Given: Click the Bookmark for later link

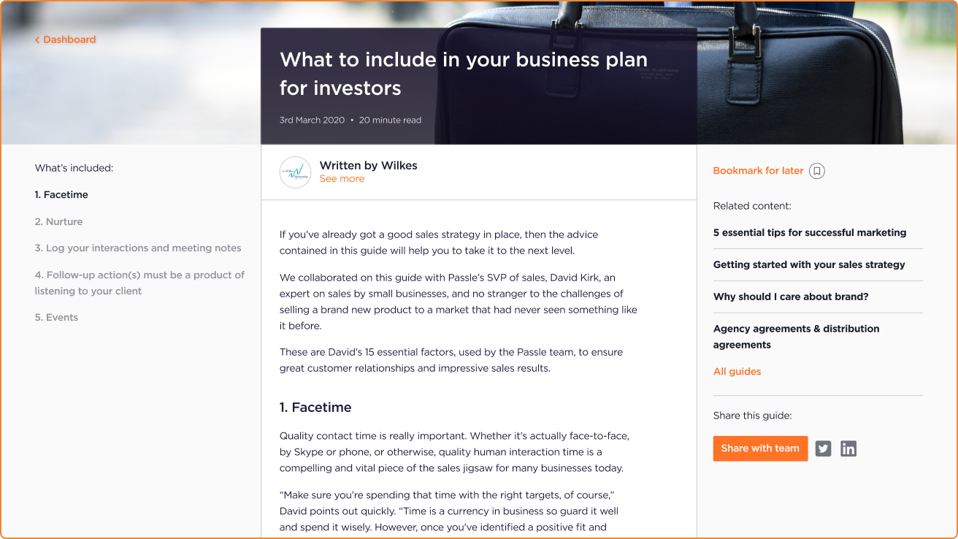Looking at the screenshot, I should [758, 171].
